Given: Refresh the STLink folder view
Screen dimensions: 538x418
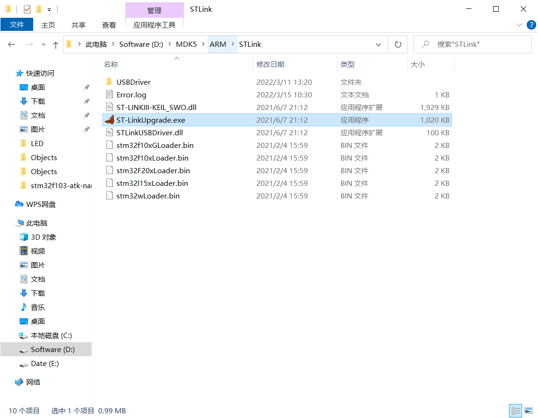Looking at the screenshot, I should [397, 44].
